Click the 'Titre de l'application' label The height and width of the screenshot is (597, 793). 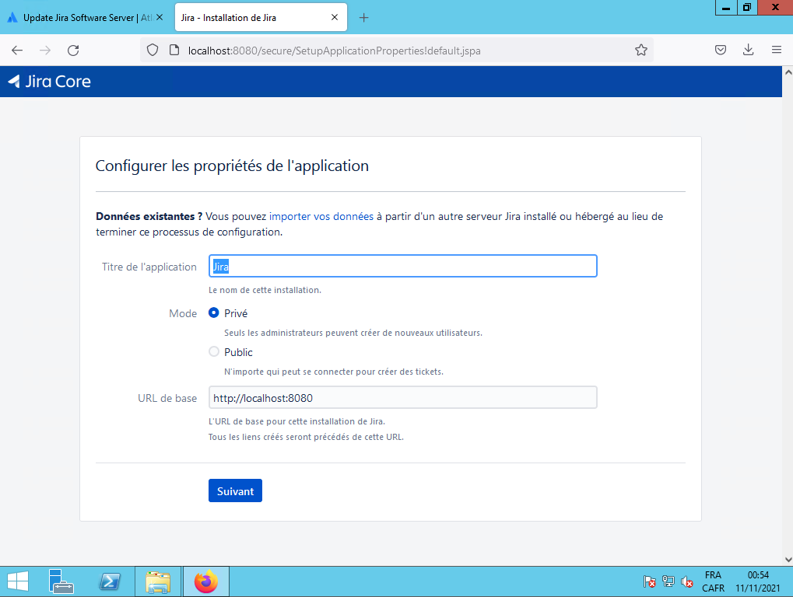[149, 267]
